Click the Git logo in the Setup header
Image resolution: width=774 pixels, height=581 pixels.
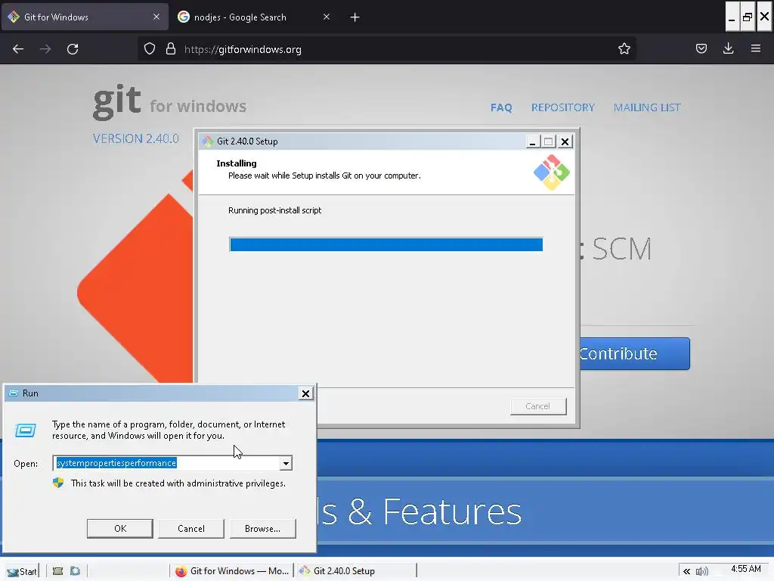click(551, 172)
